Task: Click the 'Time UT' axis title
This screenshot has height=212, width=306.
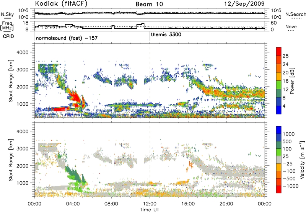Action: [x=150, y=209]
